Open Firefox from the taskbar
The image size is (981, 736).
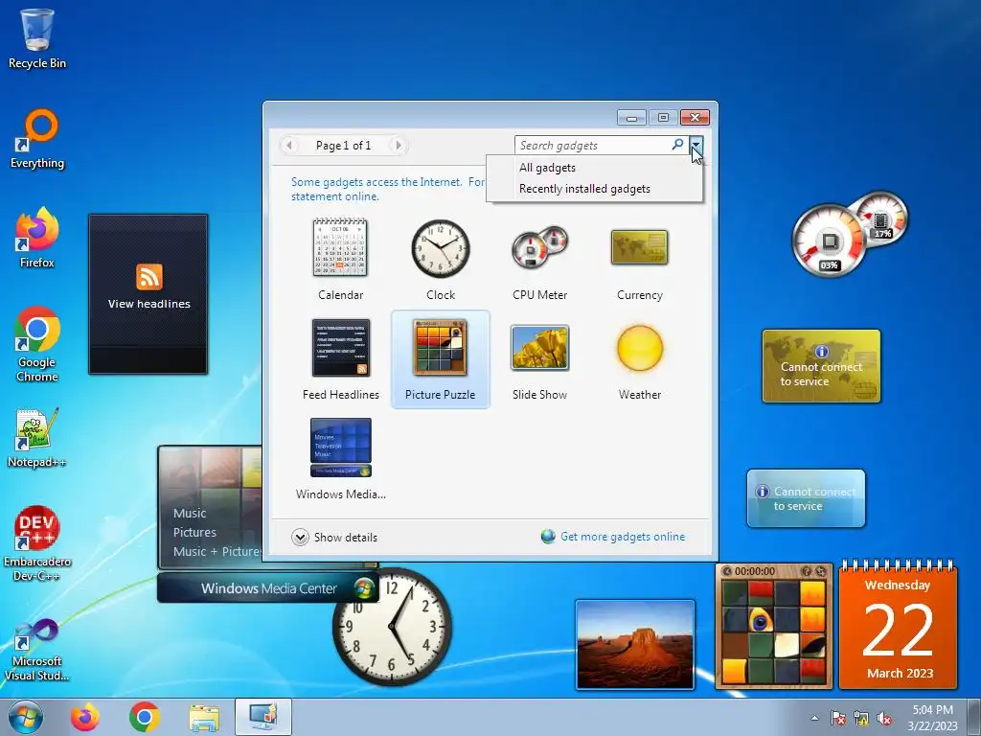[x=85, y=717]
